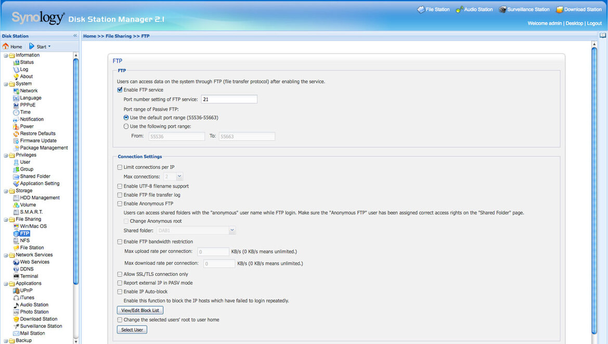Image resolution: width=608 pixels, height=344 pixels.
Task: Check Report external IP in PASV mode
Action: pyautogui.click(x=120, y=283)
